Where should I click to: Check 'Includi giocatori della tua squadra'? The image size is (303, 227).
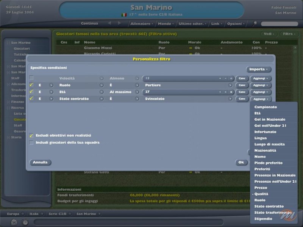click(x=32, y=143)
